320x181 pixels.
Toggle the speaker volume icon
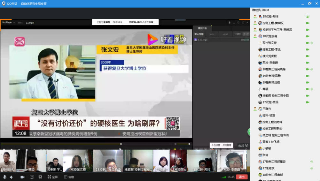click(x=11, y=177)
